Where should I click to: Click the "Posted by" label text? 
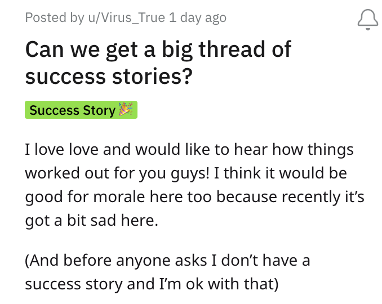coord(47,17)
